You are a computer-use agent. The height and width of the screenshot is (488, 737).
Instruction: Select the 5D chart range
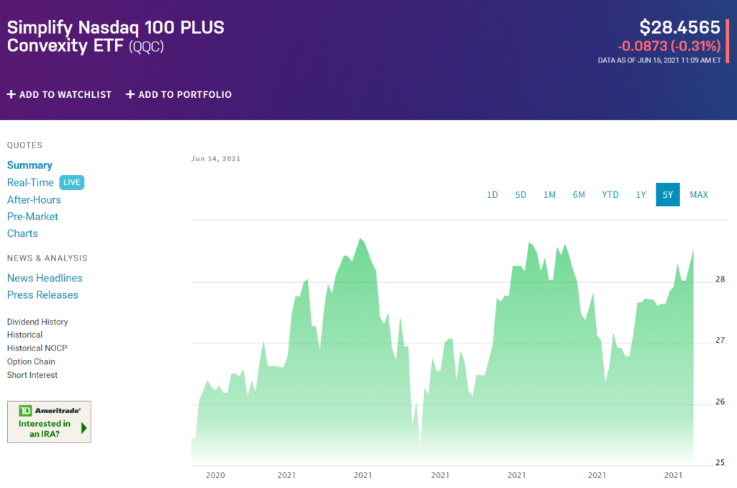click(x=520, y=194)
